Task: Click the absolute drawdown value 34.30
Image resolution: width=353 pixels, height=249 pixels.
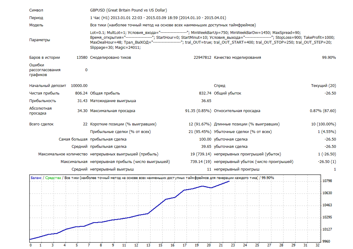Action: 83,111
